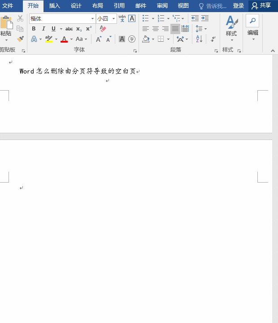Toggle italic formatting
This screenshot has height=323, width=278.
[43, 29]
